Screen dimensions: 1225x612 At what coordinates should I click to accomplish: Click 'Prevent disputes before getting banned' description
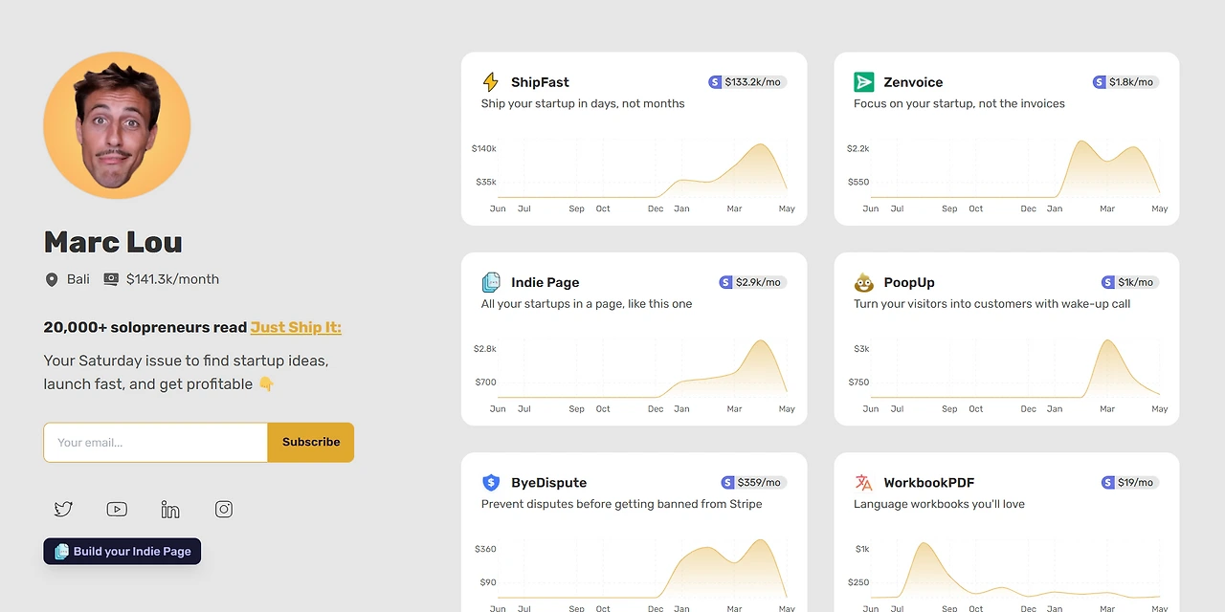point(622,504)
